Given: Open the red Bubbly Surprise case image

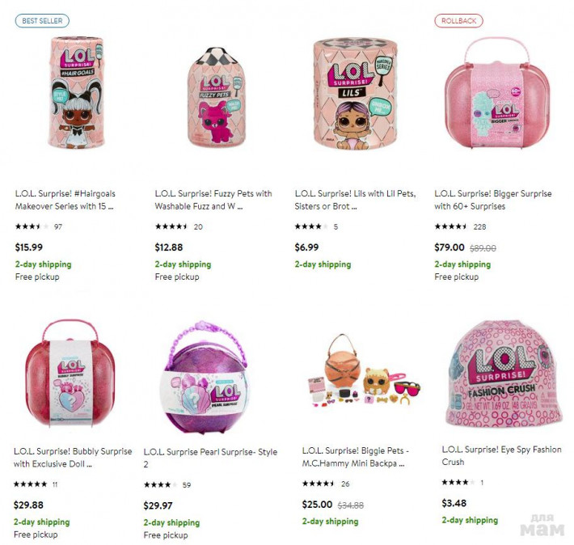Looking at the screenshot, I should [70, 374].
